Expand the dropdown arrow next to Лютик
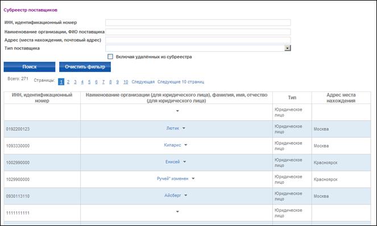This screenshot has height=226, width=377. pyautogui.click(x=184, y=128)
